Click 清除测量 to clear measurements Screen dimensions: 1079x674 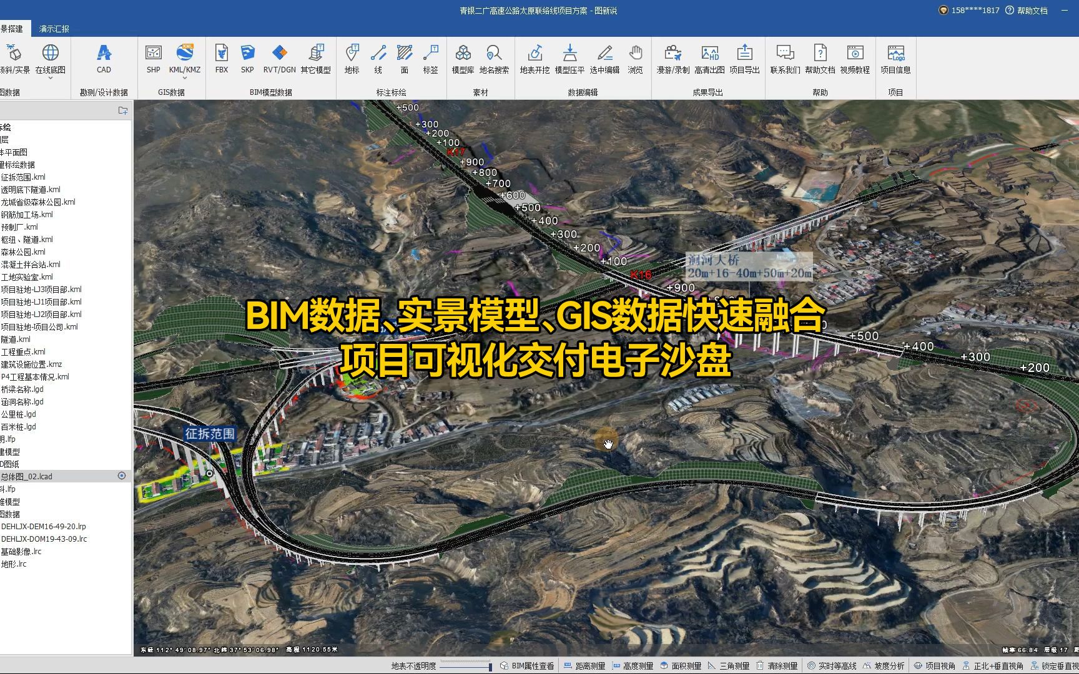[x=777, y=666]
